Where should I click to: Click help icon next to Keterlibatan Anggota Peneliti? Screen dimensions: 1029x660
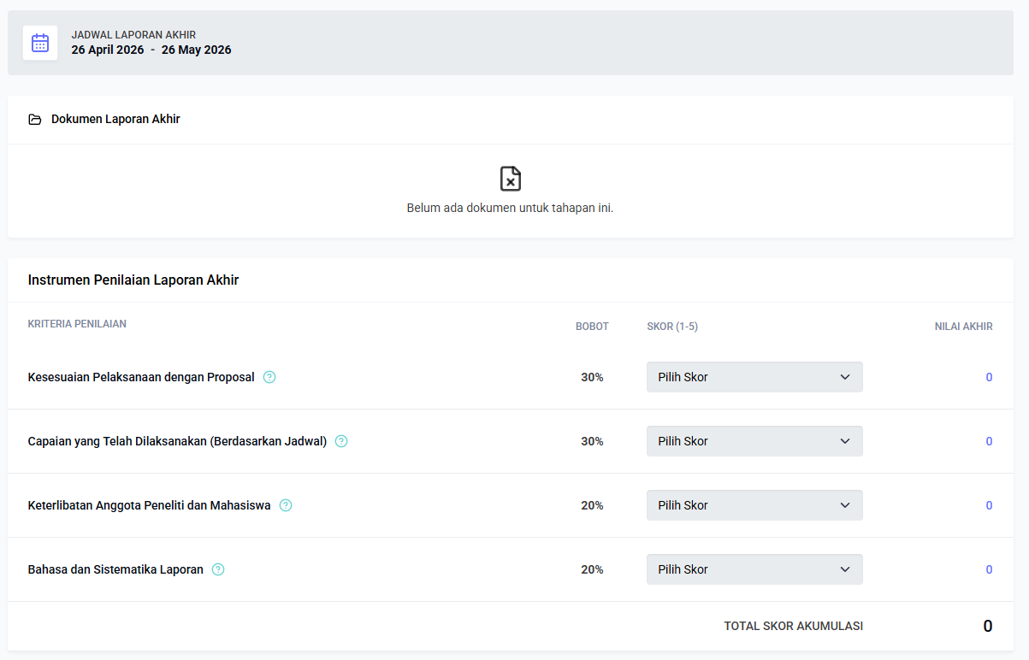tap(286, 505)
